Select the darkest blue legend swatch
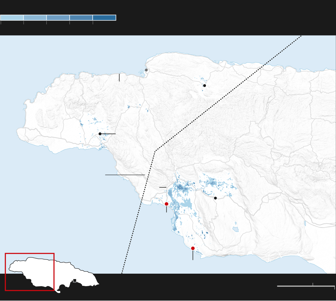The height and width of the screenshot is (301, 336). point(104,18)
